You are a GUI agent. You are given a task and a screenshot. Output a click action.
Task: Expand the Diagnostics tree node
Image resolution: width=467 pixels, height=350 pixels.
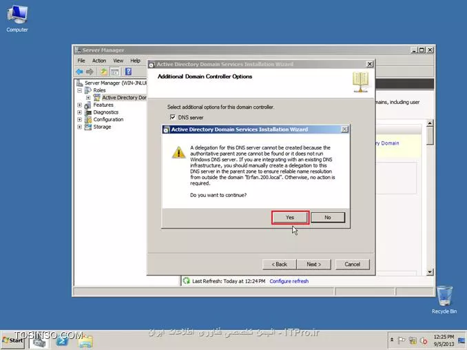pyautogui.click(x=79, y=112)
